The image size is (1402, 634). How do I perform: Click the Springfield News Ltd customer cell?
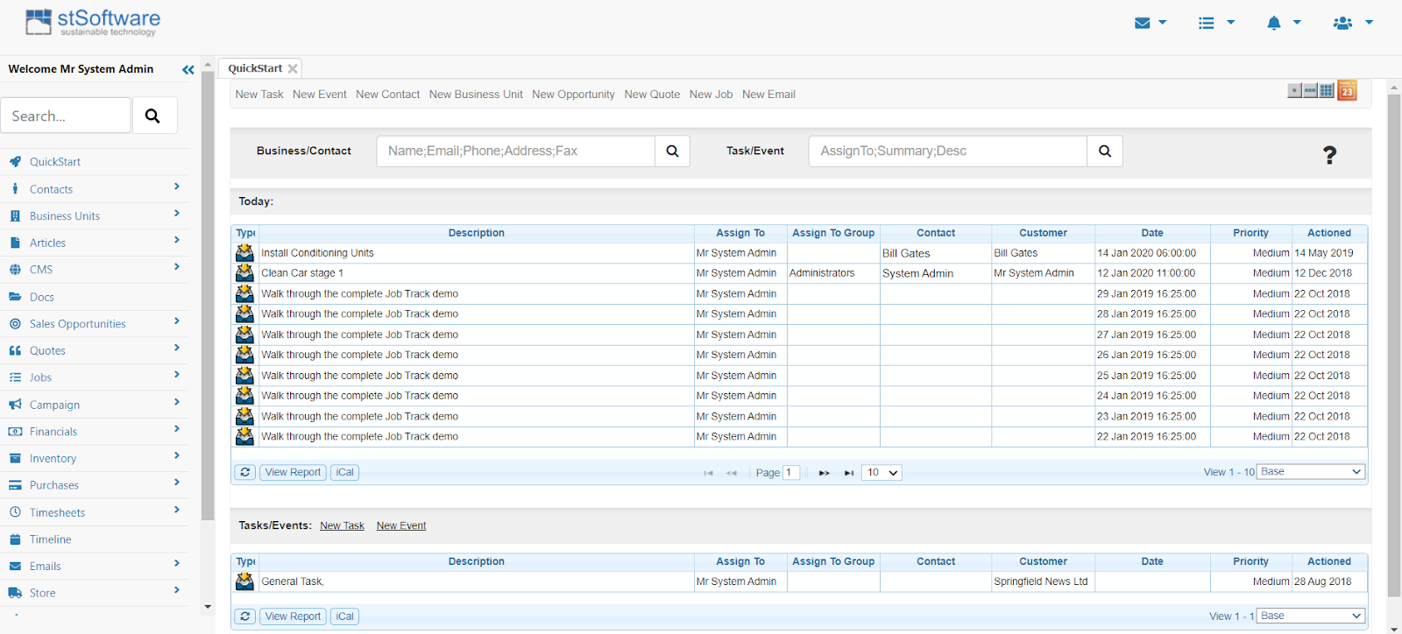[x=1043, y=581]
